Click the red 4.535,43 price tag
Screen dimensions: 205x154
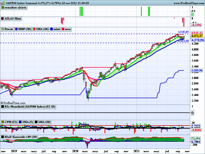coord(197,33)
